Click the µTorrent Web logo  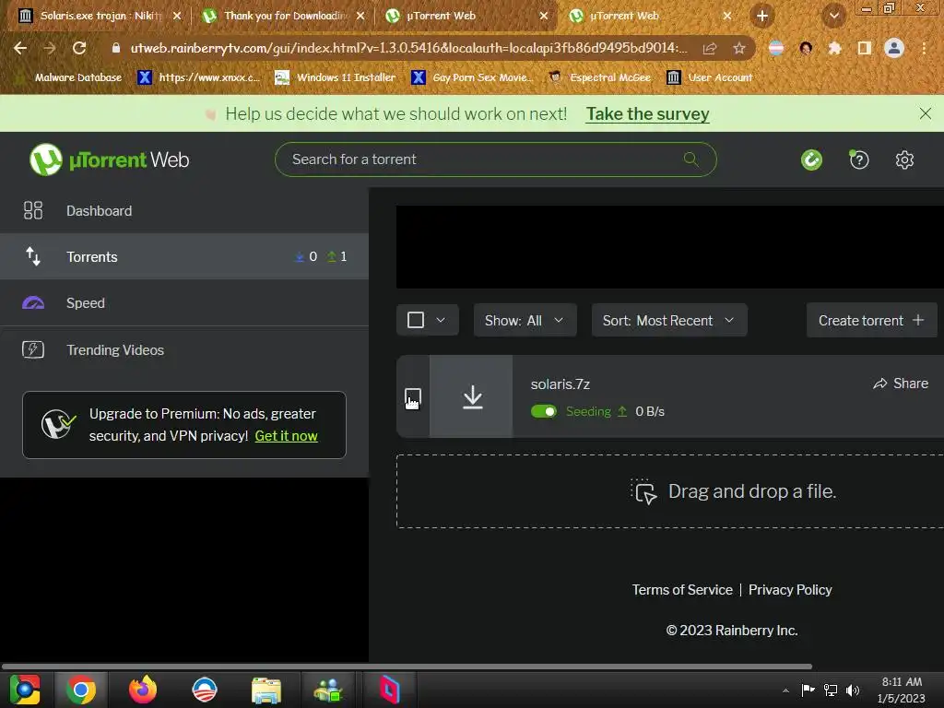pos(110,159)
